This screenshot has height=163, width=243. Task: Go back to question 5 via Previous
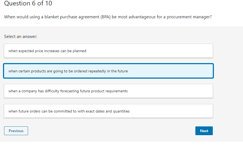(x=16, y=131)
